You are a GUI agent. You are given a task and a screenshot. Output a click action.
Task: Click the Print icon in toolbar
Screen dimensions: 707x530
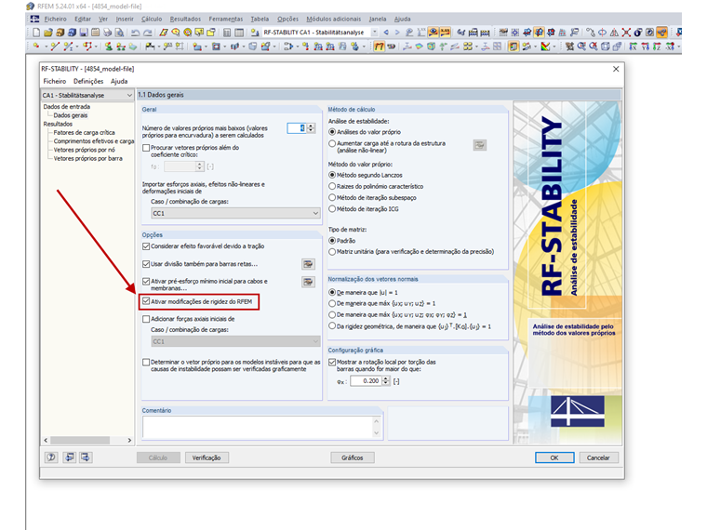pyautogui.click(x=107, y=33)
